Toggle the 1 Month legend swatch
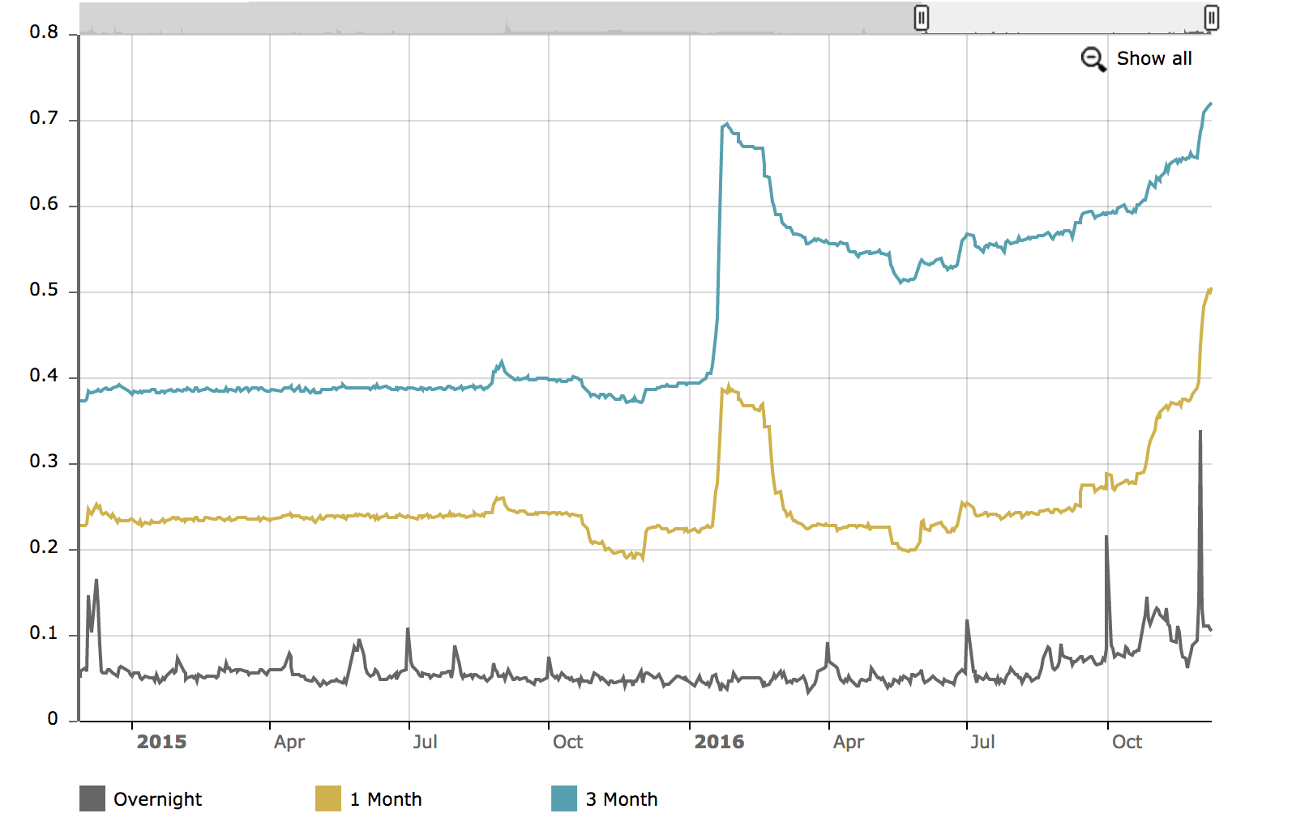The width and height of the screenshot is (1292, 826). click(328, 798)
